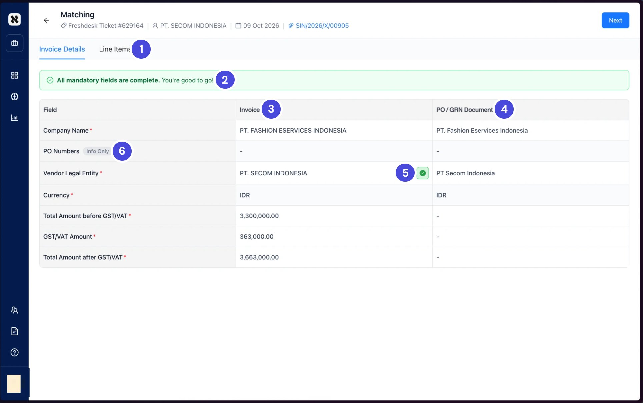Open the dashboard grid sidebar icon
643x403 pixels.
pyautogui.click(x=14, y=75)
